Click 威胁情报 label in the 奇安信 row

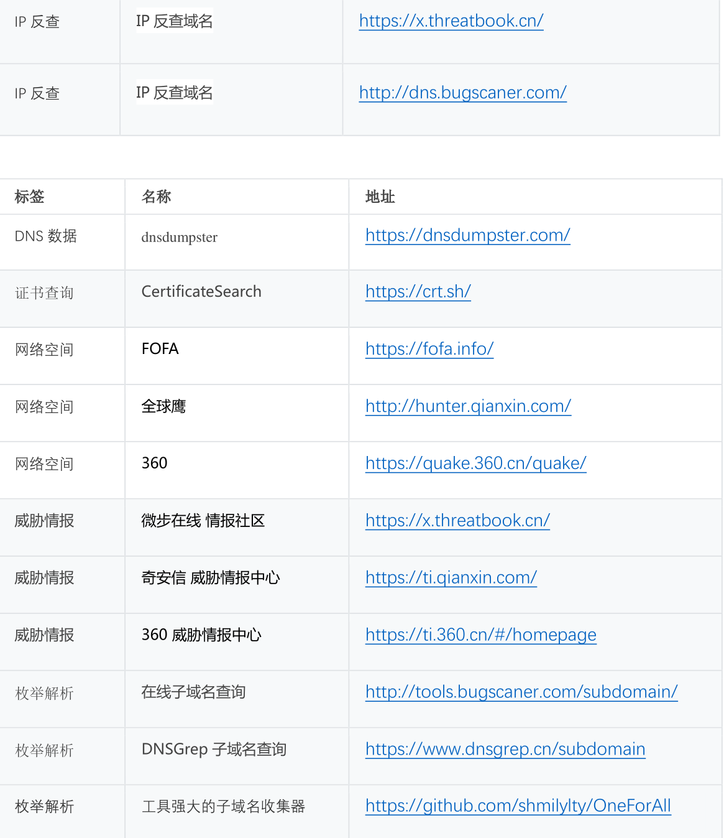click(45, 579)
